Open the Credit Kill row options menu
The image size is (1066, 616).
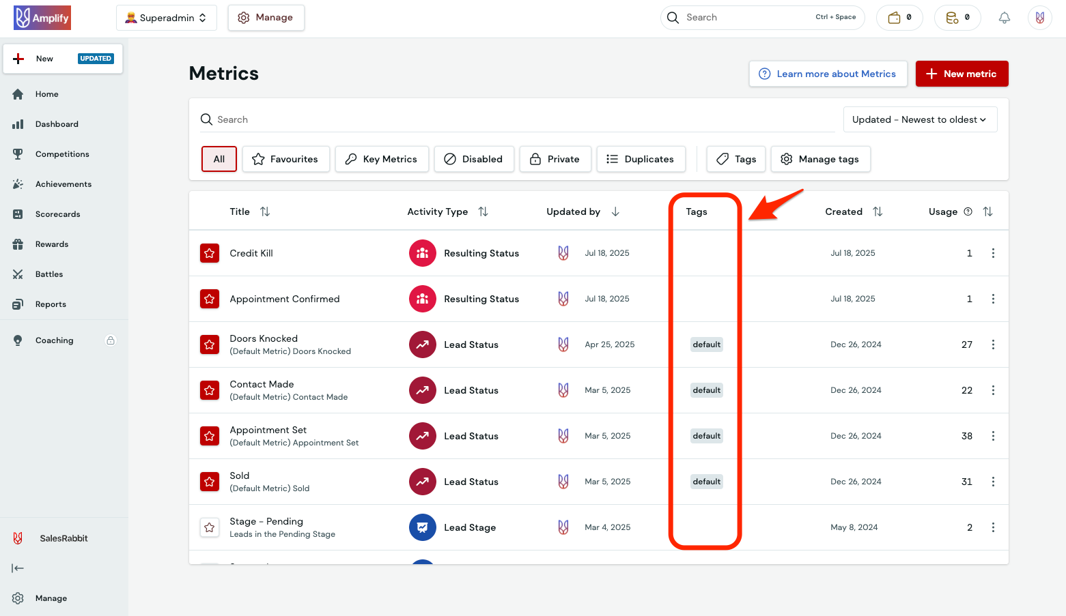[992, 253]
